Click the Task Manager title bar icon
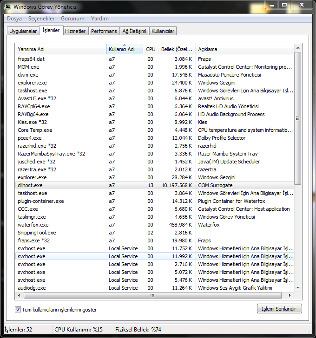Image resolution: width=316 pixels, height=338 pixels. [x=8, y=6]
